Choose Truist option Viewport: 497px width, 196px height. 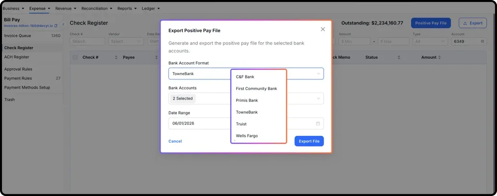[259, 124]
